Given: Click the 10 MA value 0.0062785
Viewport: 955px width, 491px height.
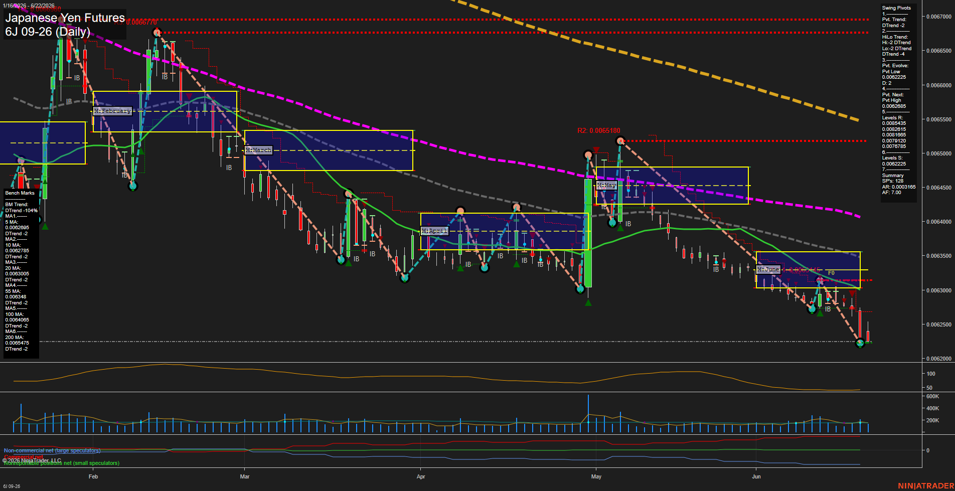Looking at the screenshot, I should click(x=17, y=251).
